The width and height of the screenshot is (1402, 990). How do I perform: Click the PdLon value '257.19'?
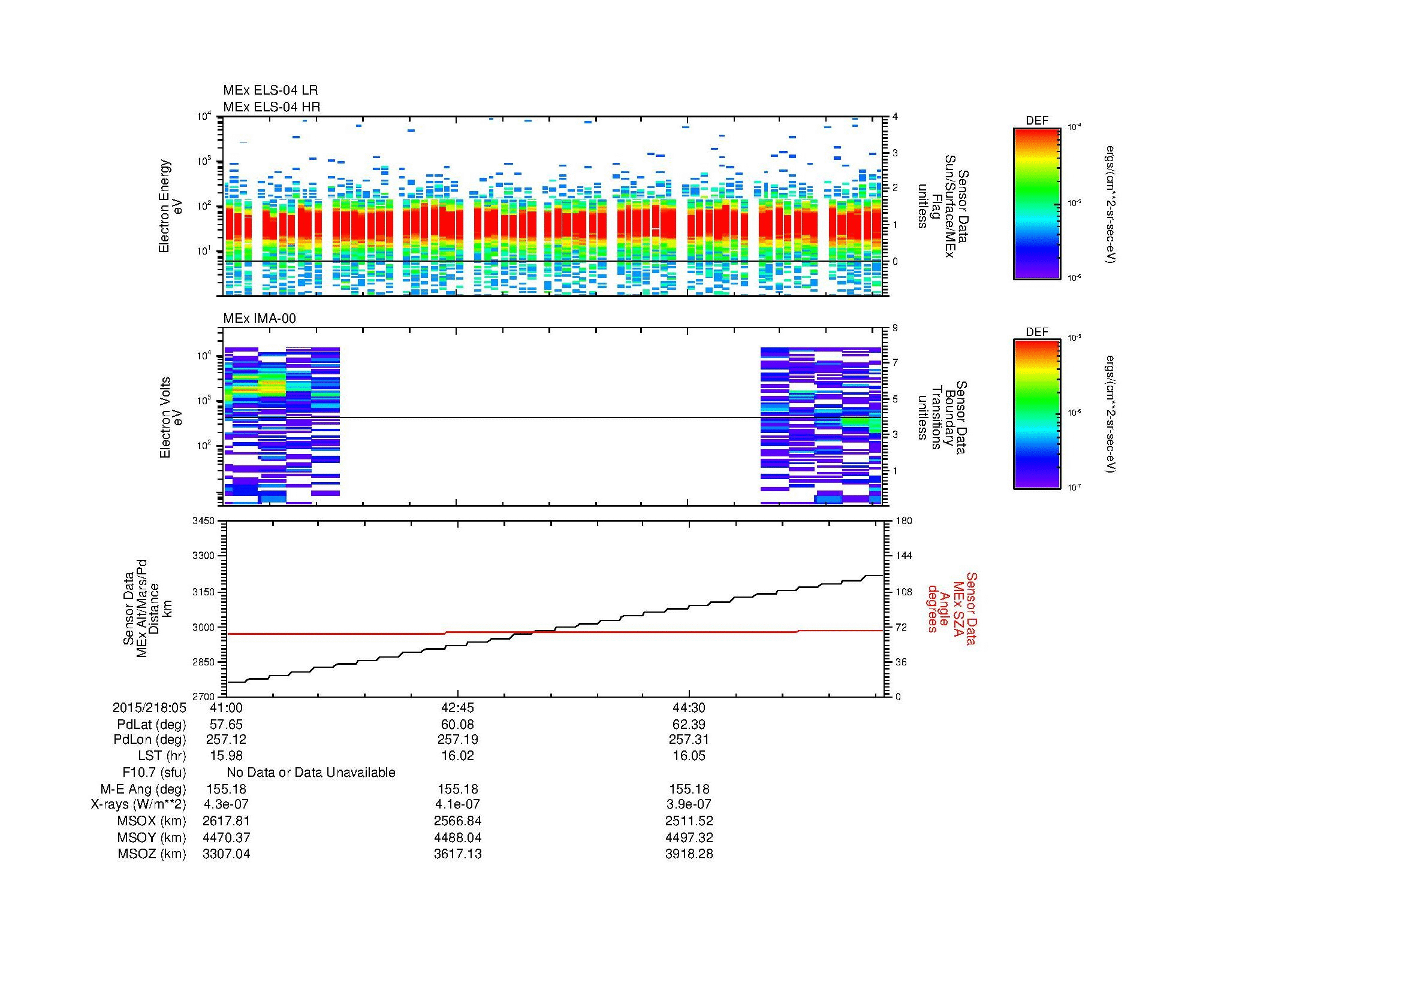coord(457,739)
